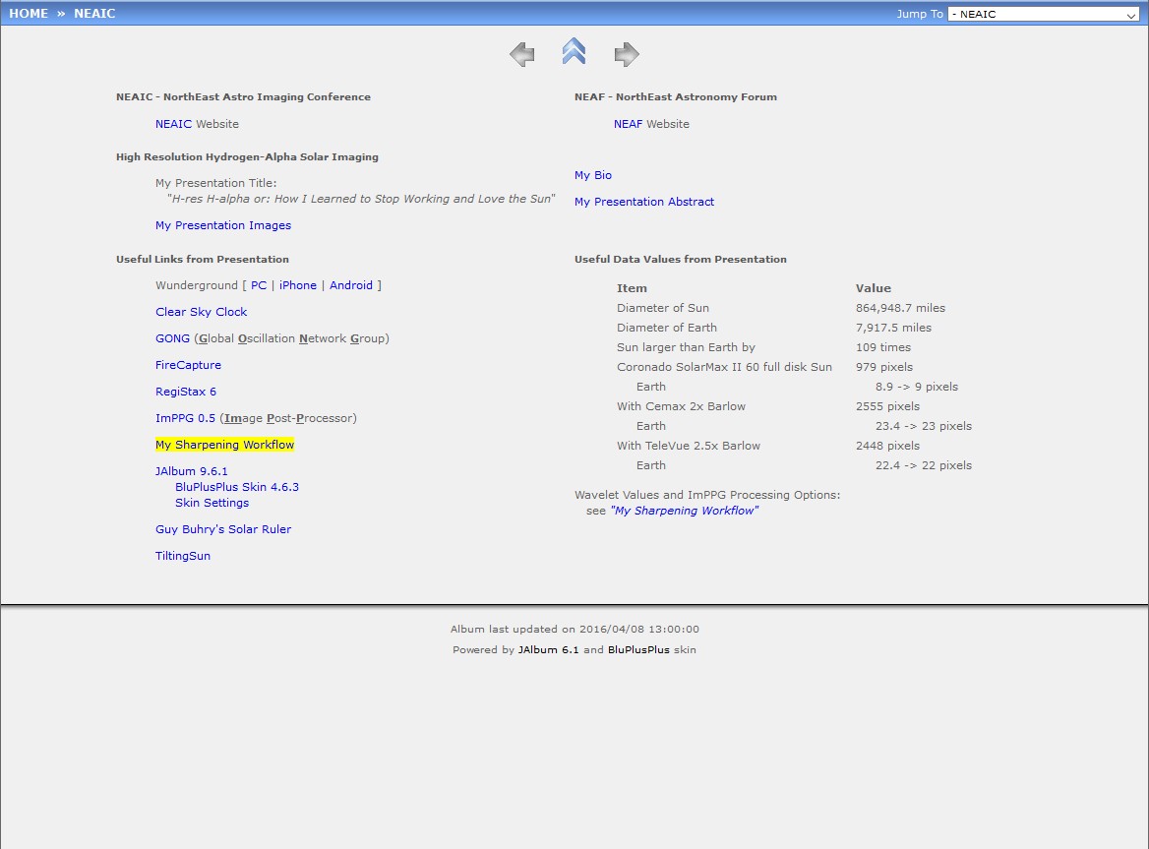Open Guy Buhry's Solar Ruler link
1149x849 pixels.
tap(223, 529)
